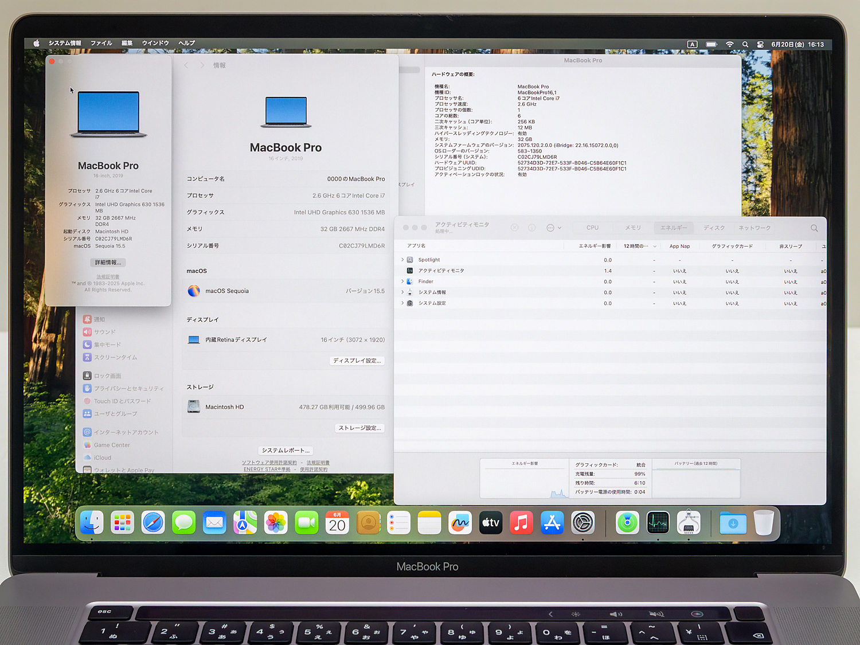Open the ヘルプ menu

click(x=186, y=43)
